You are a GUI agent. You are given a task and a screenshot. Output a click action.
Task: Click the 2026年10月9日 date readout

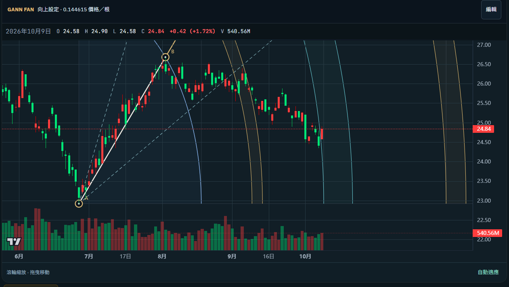[28, 31]
